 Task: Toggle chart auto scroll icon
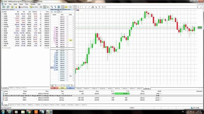(63, 7)
